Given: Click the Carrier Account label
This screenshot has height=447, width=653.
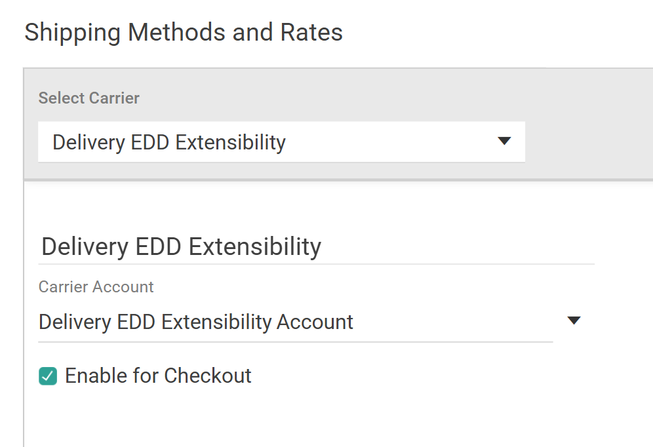Looking at the screenshot, I should [96, 286].
